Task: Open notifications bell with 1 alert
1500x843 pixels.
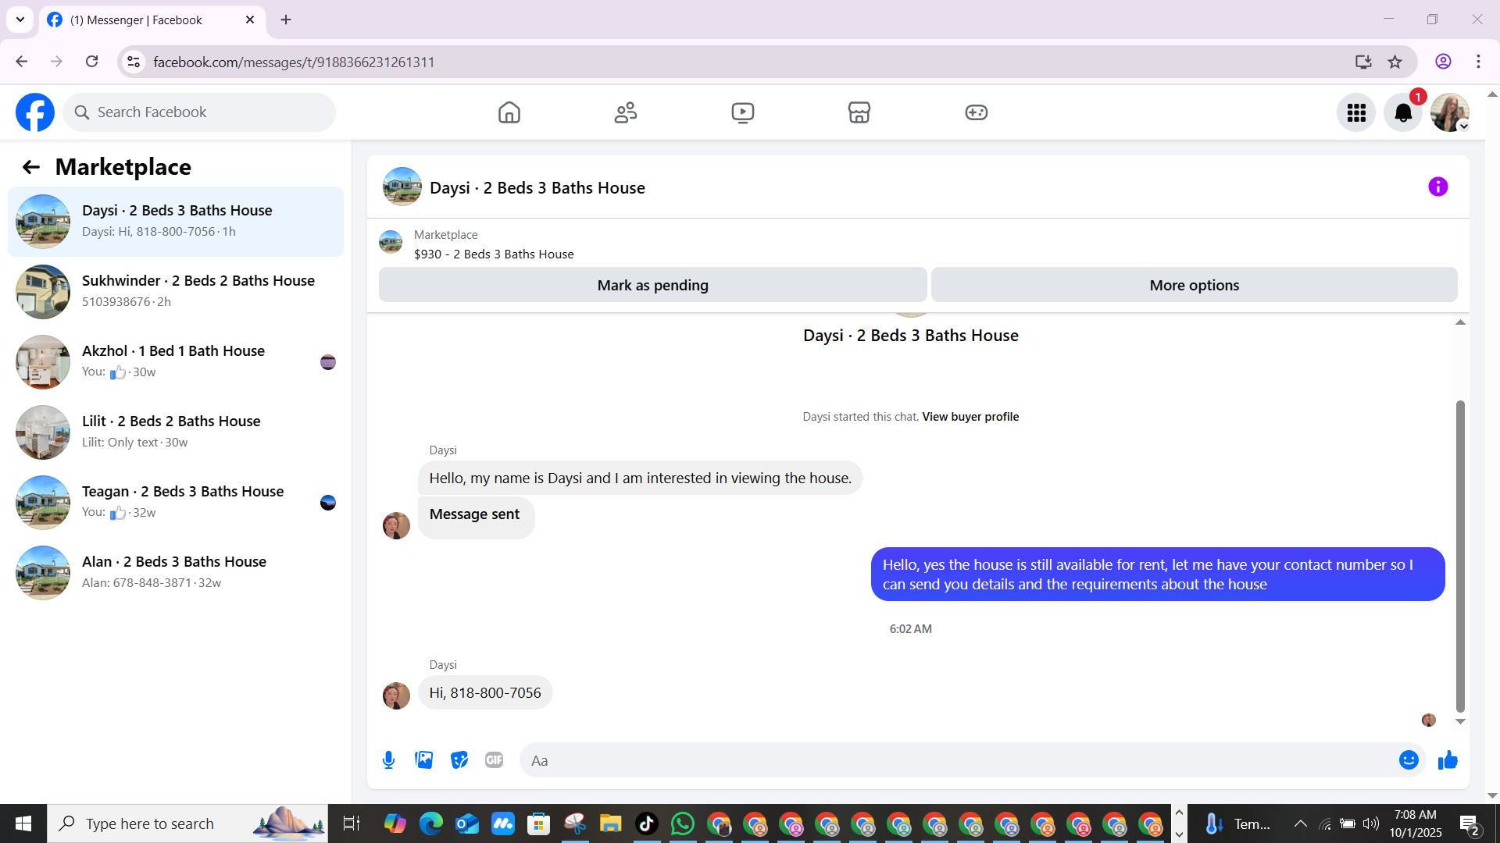Action: (x=1403, y=112)
